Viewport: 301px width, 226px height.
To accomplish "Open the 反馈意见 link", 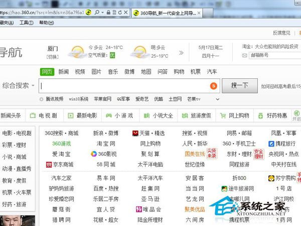I will [281, 33].
